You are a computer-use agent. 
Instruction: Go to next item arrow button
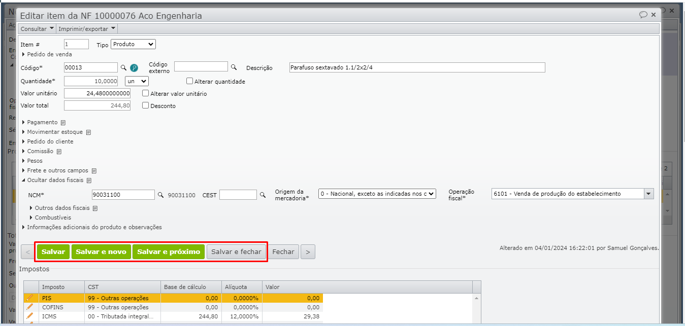click(x=308, y=252)
